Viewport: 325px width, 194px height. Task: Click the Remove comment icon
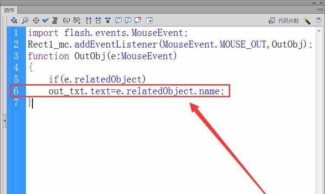[138, 20]
